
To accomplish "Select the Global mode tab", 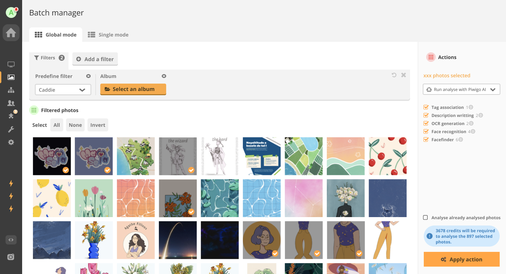I will pos(56,35).
